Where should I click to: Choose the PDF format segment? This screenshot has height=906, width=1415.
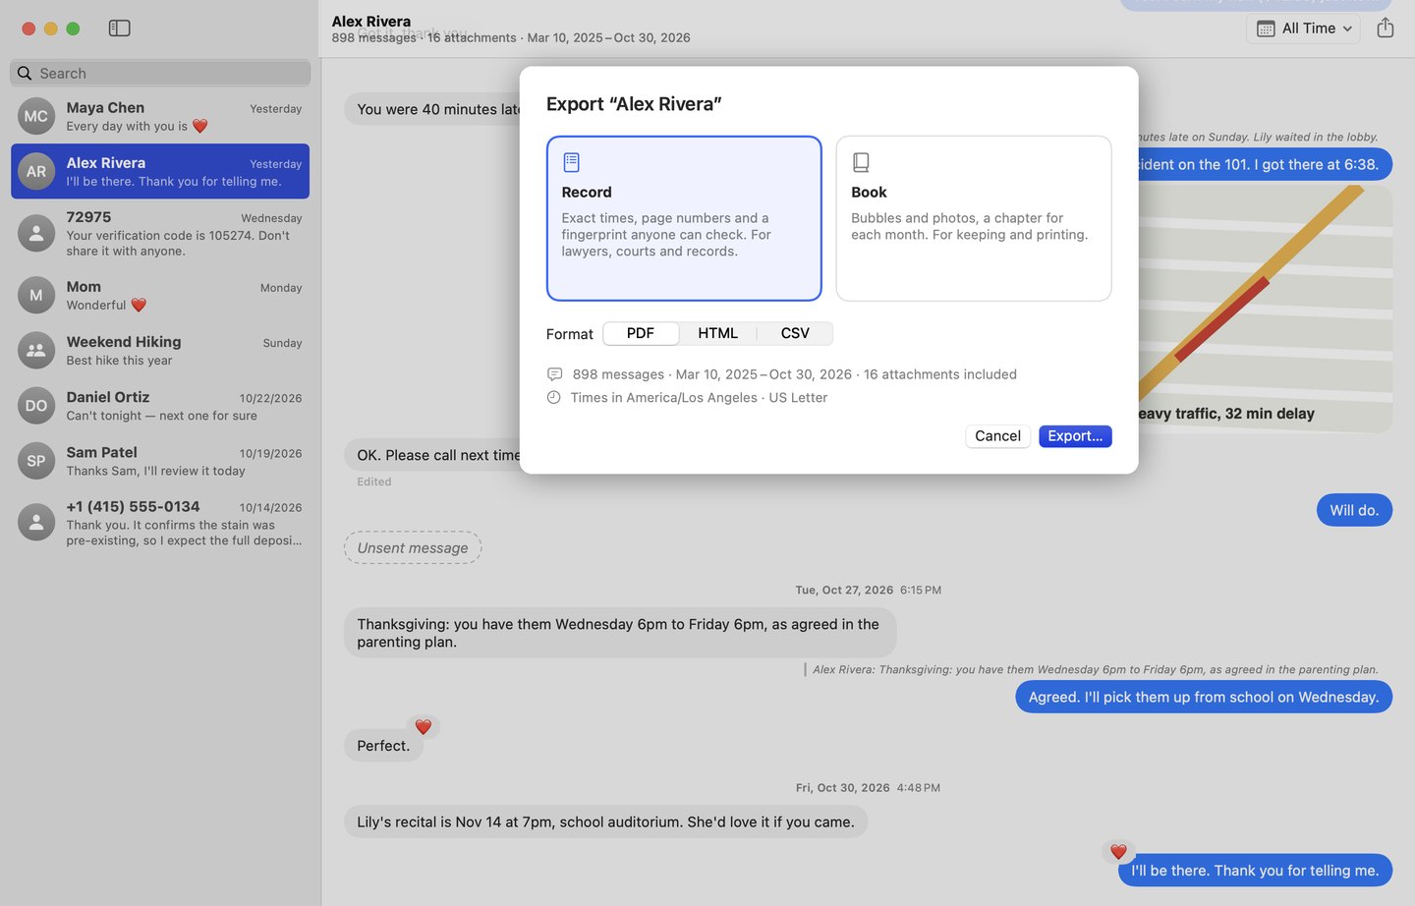(x=641, y=333)
